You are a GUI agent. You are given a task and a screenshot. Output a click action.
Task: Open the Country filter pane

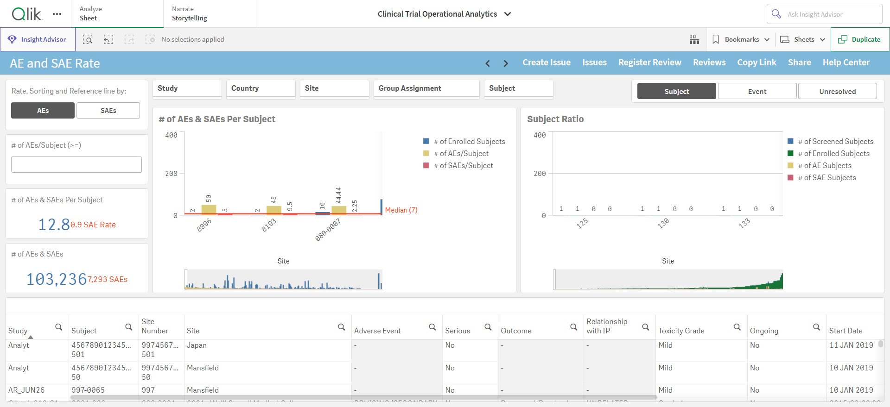pos(261,89)
